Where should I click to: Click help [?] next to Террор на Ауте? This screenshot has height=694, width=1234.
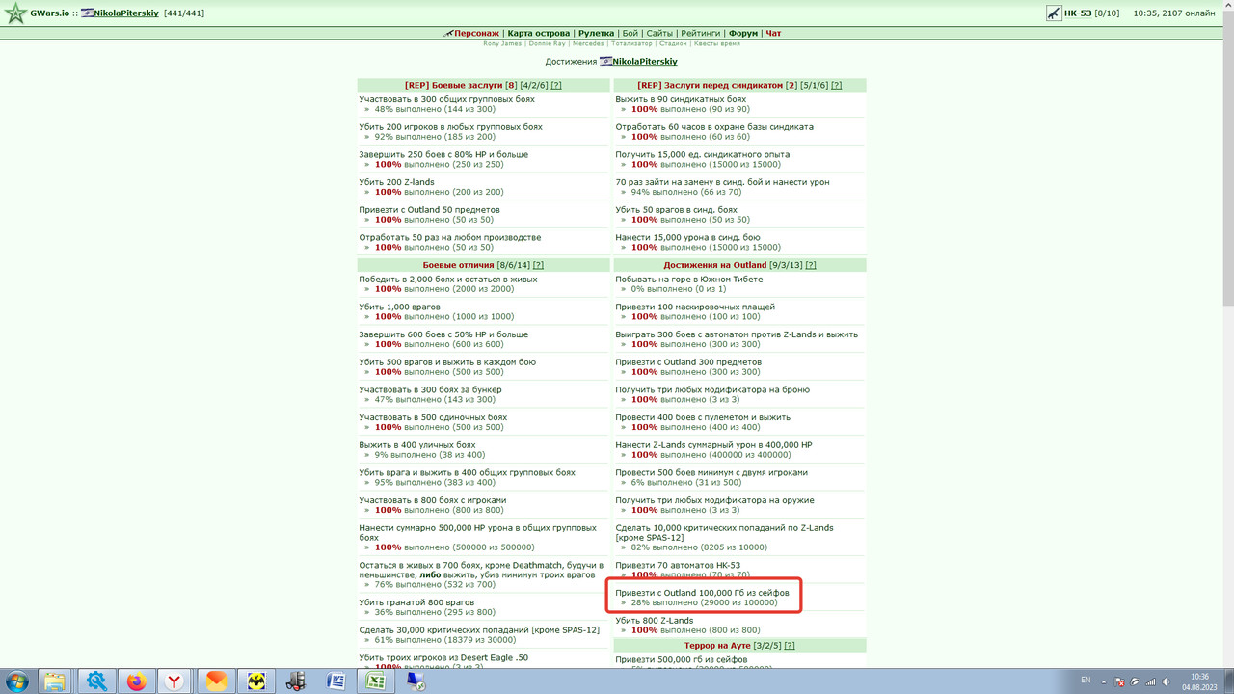790,646
